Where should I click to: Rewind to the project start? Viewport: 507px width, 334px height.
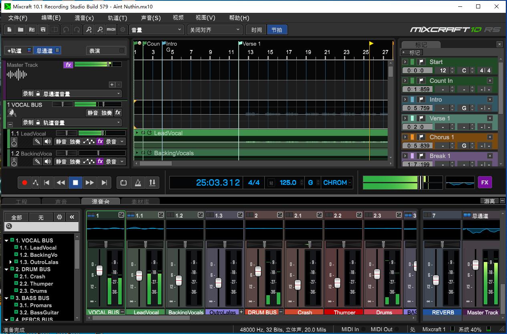(46, 182)
